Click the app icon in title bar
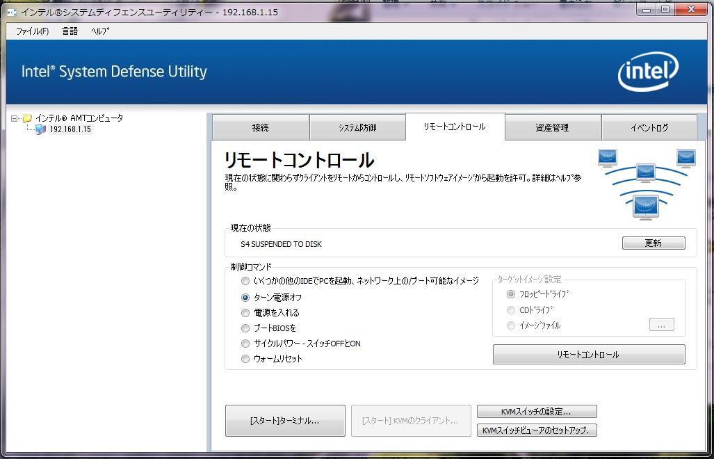The height and width of the screenshot is (459, 714). coord(12,11)
